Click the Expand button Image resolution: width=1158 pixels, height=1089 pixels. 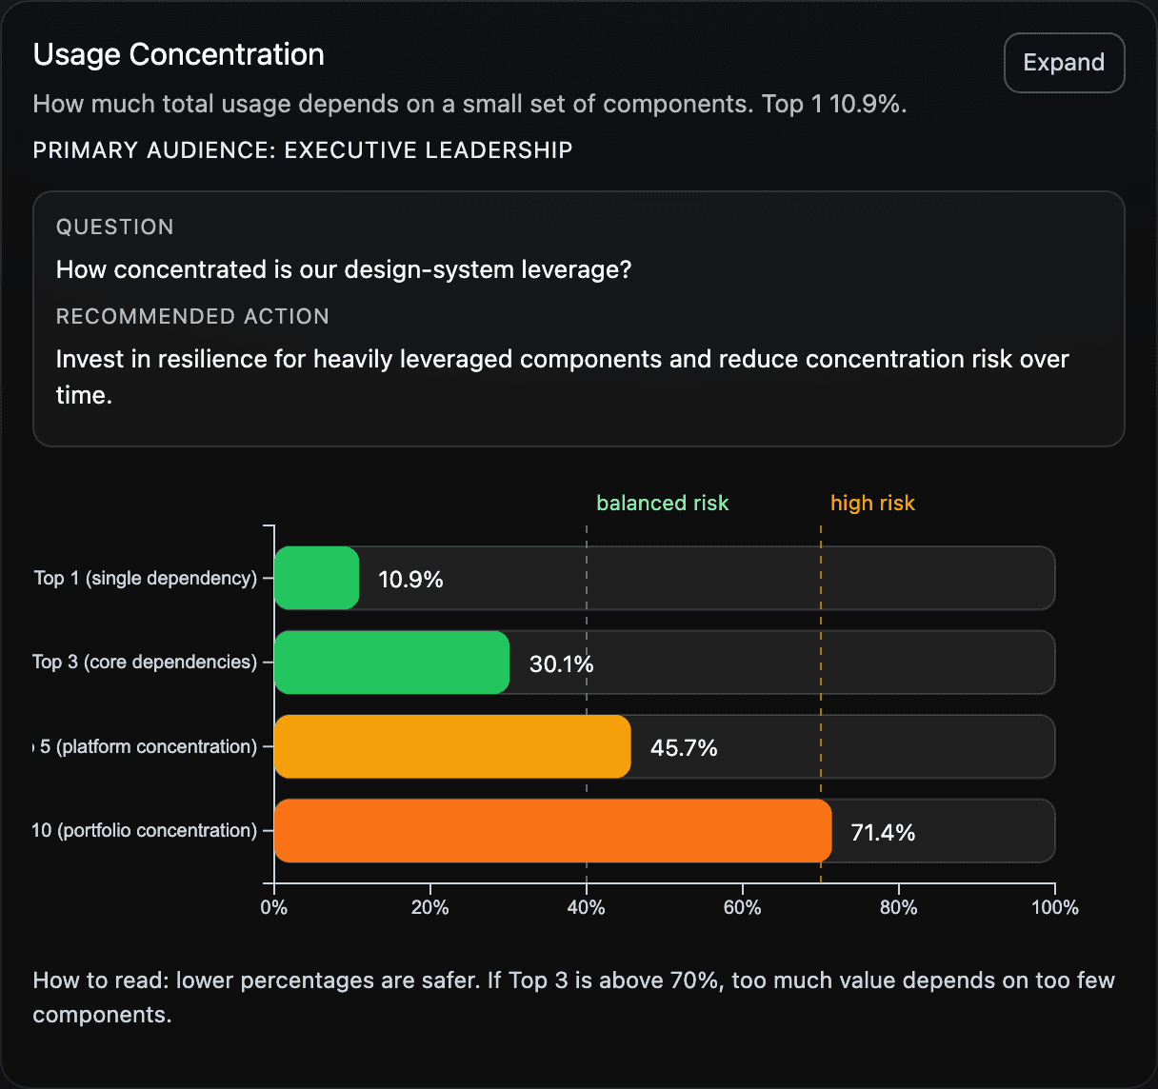[x=1064, y=62]
